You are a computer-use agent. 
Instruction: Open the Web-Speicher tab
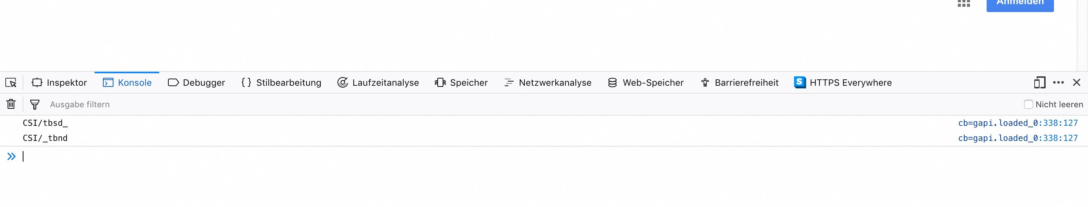[x=645, y=83]
